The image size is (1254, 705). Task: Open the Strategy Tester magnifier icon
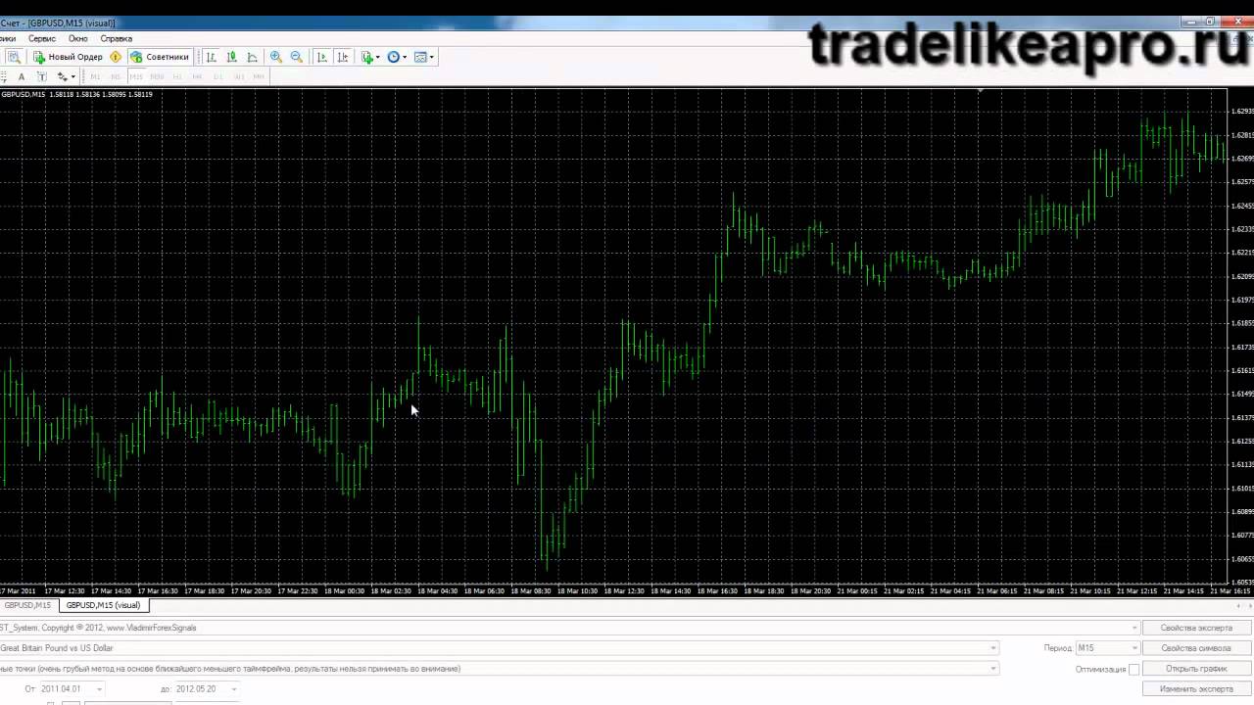[14, 57]
